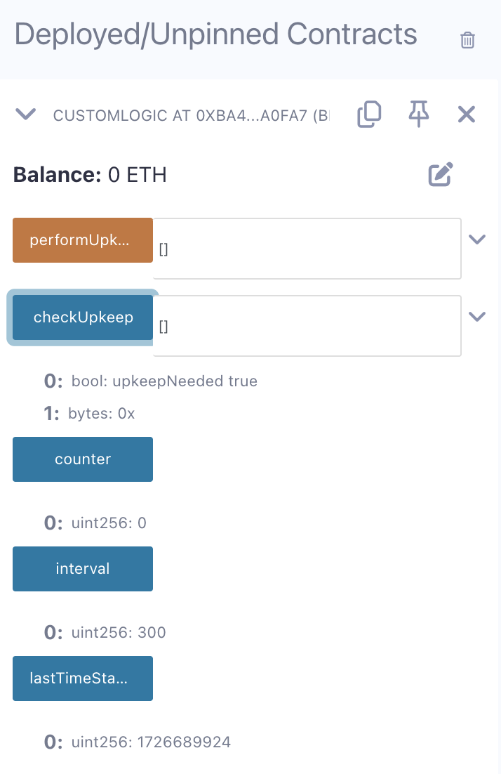Expand checkUpkeep parameter details chevron
Screen dimensions: 501x774
[x=477, y=316]
